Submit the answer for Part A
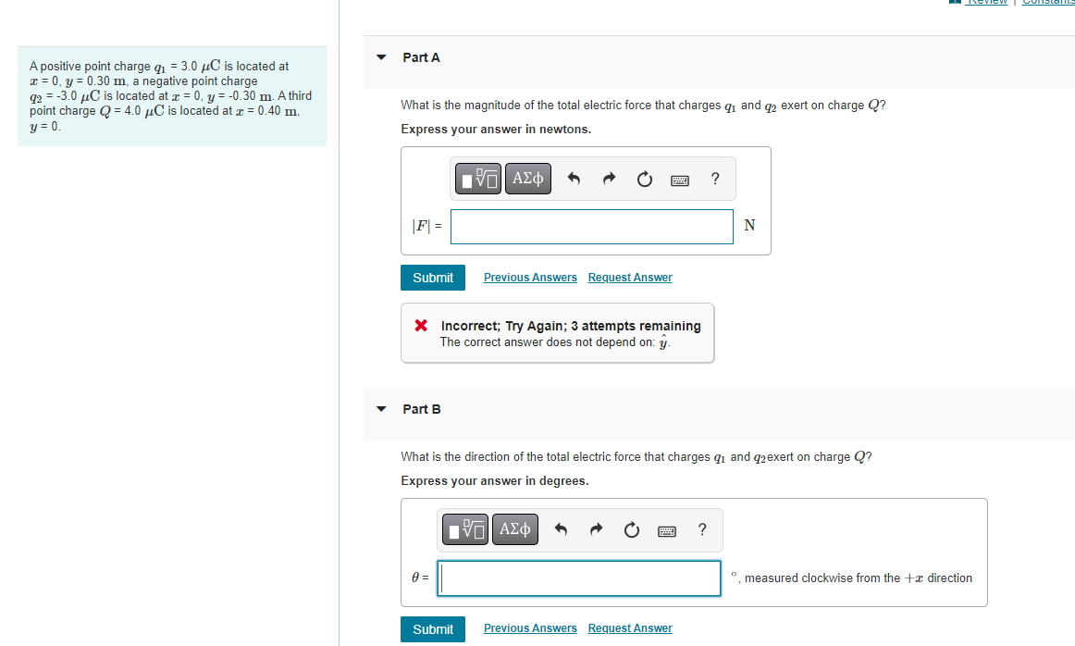Image resolution: width=1075 pixels, height=646 pixels. coord(432,277)
